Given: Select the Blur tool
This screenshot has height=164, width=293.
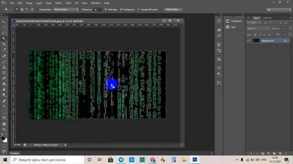Looking at the screenshot, I should [4, 89].
